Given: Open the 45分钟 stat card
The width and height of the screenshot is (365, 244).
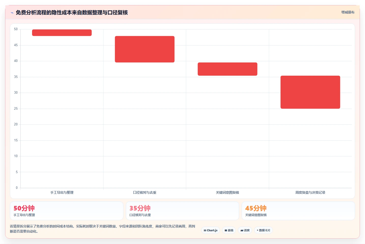Looking at the screenshot, I should [298, 211].
